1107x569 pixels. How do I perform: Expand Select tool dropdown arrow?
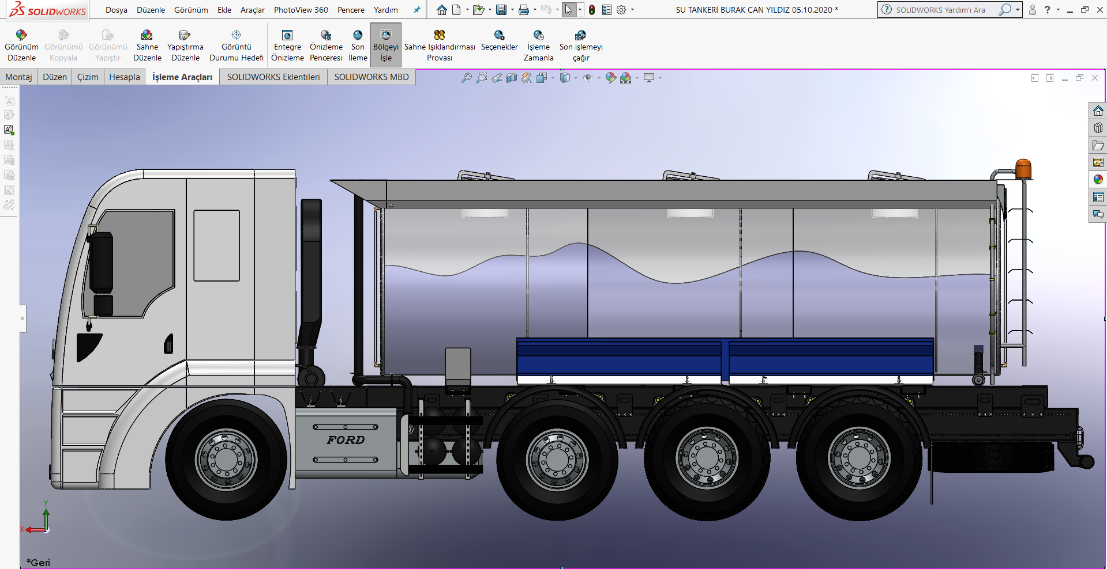coord(580,10)
